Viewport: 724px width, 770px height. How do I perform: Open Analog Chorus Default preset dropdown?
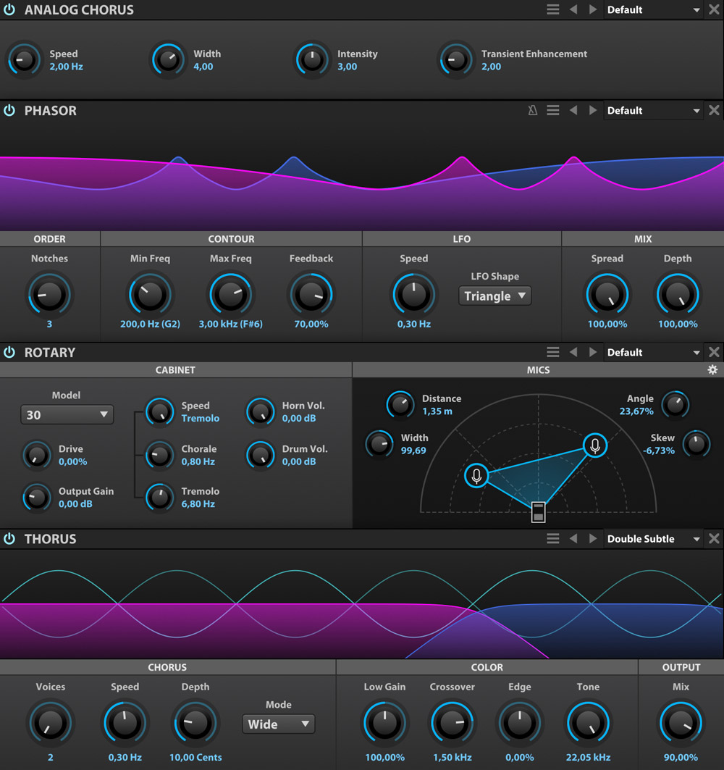(x=653, y=9)
